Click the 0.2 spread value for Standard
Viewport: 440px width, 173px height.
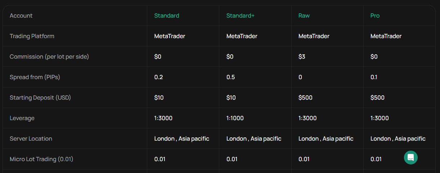click(158, 77)
